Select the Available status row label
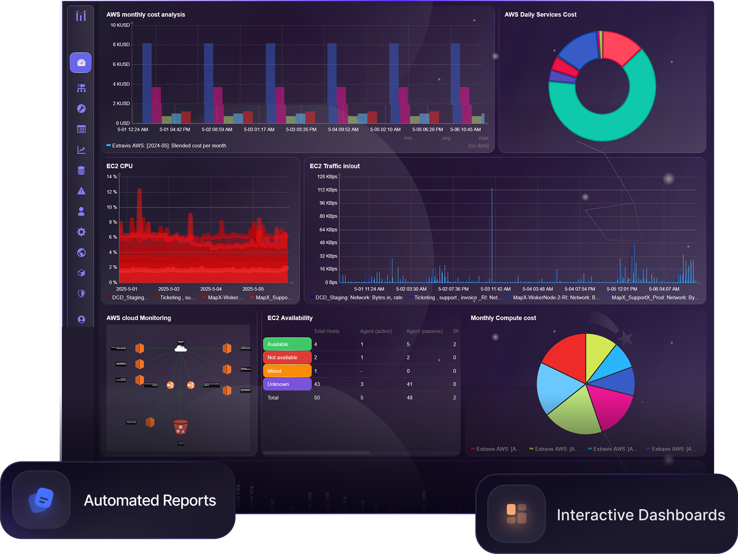Screen dimensions: 738x554 287,344
